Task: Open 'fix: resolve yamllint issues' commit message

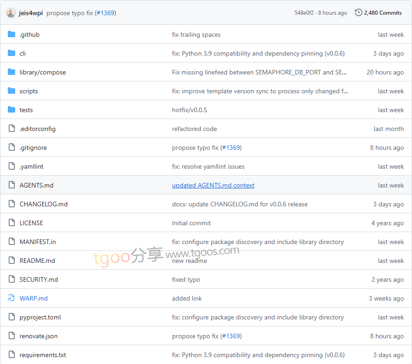Action: [x=208, y=166]
